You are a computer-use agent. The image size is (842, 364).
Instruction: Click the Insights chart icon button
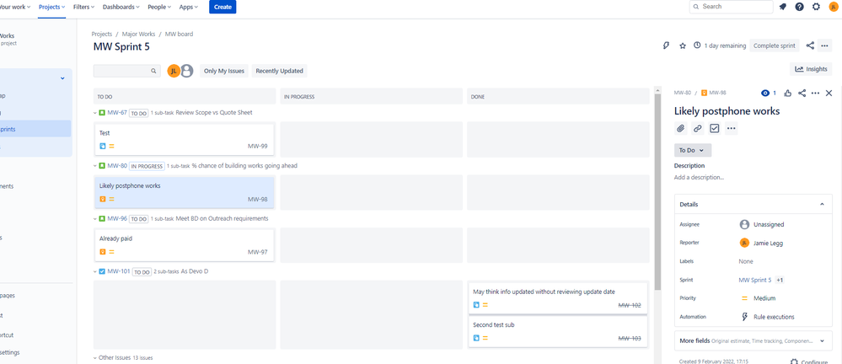[x=811, y=69]
